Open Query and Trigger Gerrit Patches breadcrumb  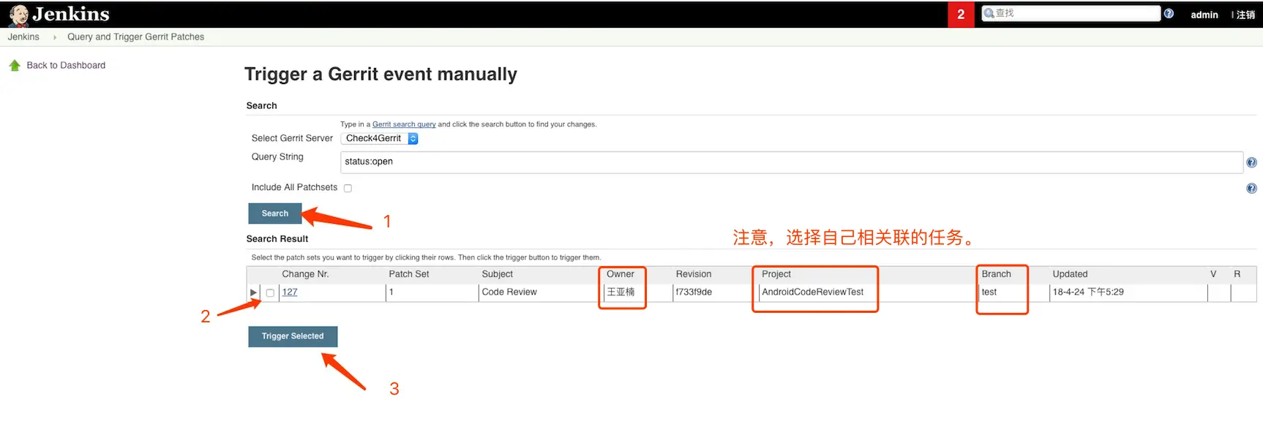(135, 37)
